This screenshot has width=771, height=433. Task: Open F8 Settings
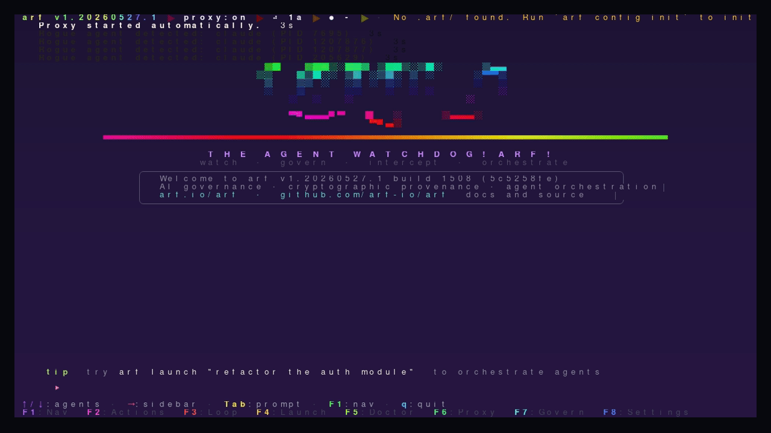pyautogui.click(x=647, y=413)
